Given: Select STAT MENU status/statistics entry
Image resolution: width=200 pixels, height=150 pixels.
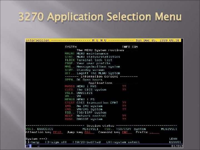Looking at the screenshot, I should [92, 57].
